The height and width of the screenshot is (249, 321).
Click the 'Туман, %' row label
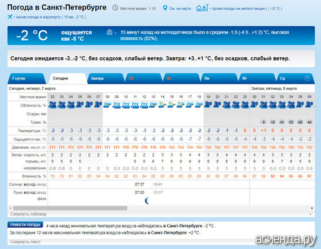38,123
